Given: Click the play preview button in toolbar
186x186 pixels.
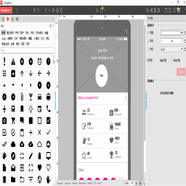Looking at the screenshot, I should point(97,10).
